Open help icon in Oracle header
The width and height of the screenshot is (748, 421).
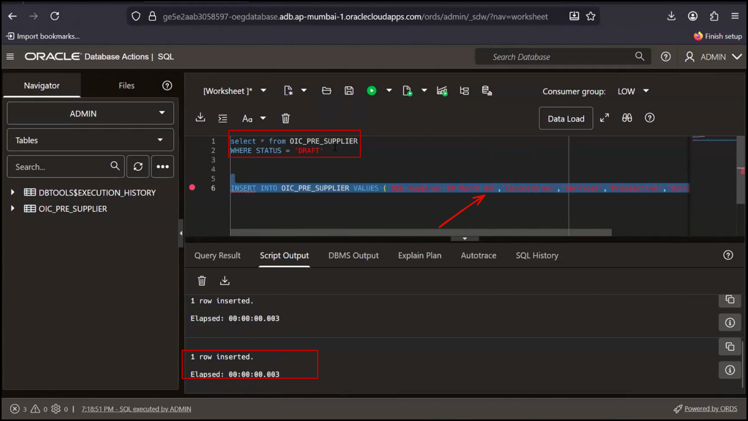[x=666, y=57]
